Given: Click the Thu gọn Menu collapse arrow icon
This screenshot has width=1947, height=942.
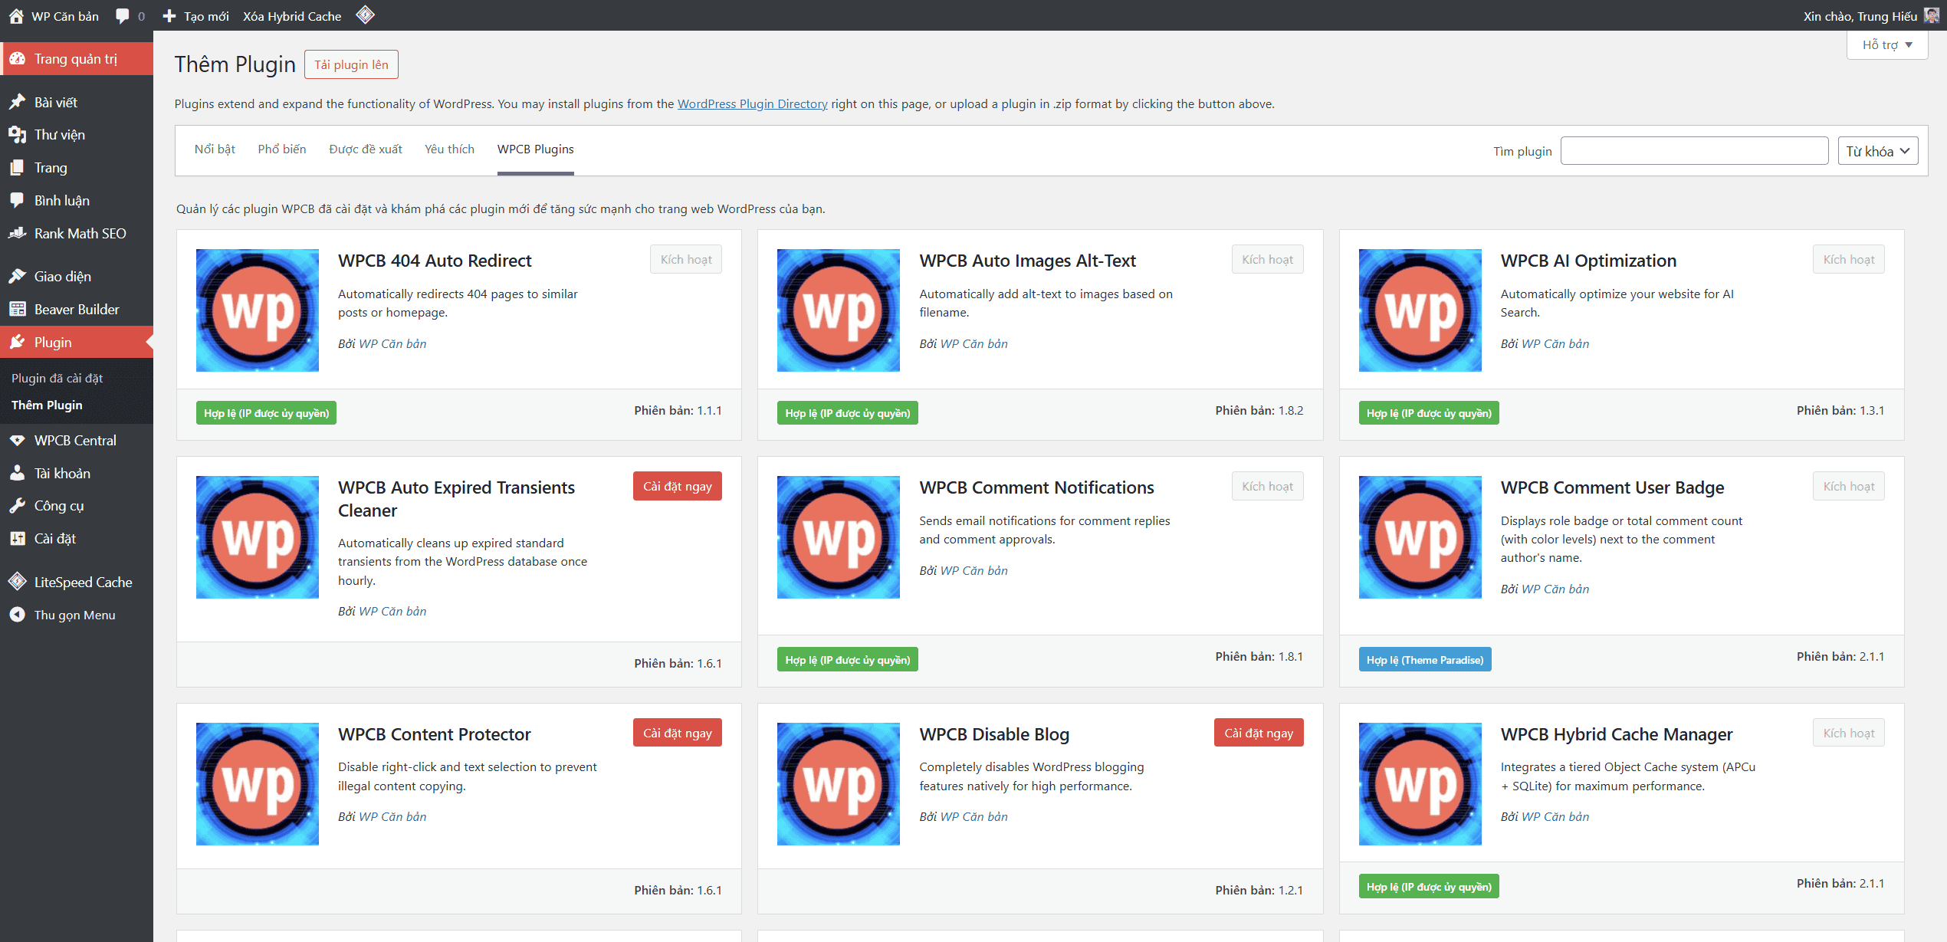Looking at the screenshot, I should [18, 615].
